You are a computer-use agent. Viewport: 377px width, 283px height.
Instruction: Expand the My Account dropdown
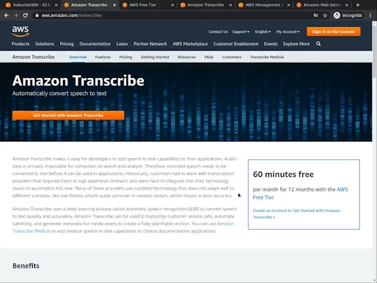point(288,31)
